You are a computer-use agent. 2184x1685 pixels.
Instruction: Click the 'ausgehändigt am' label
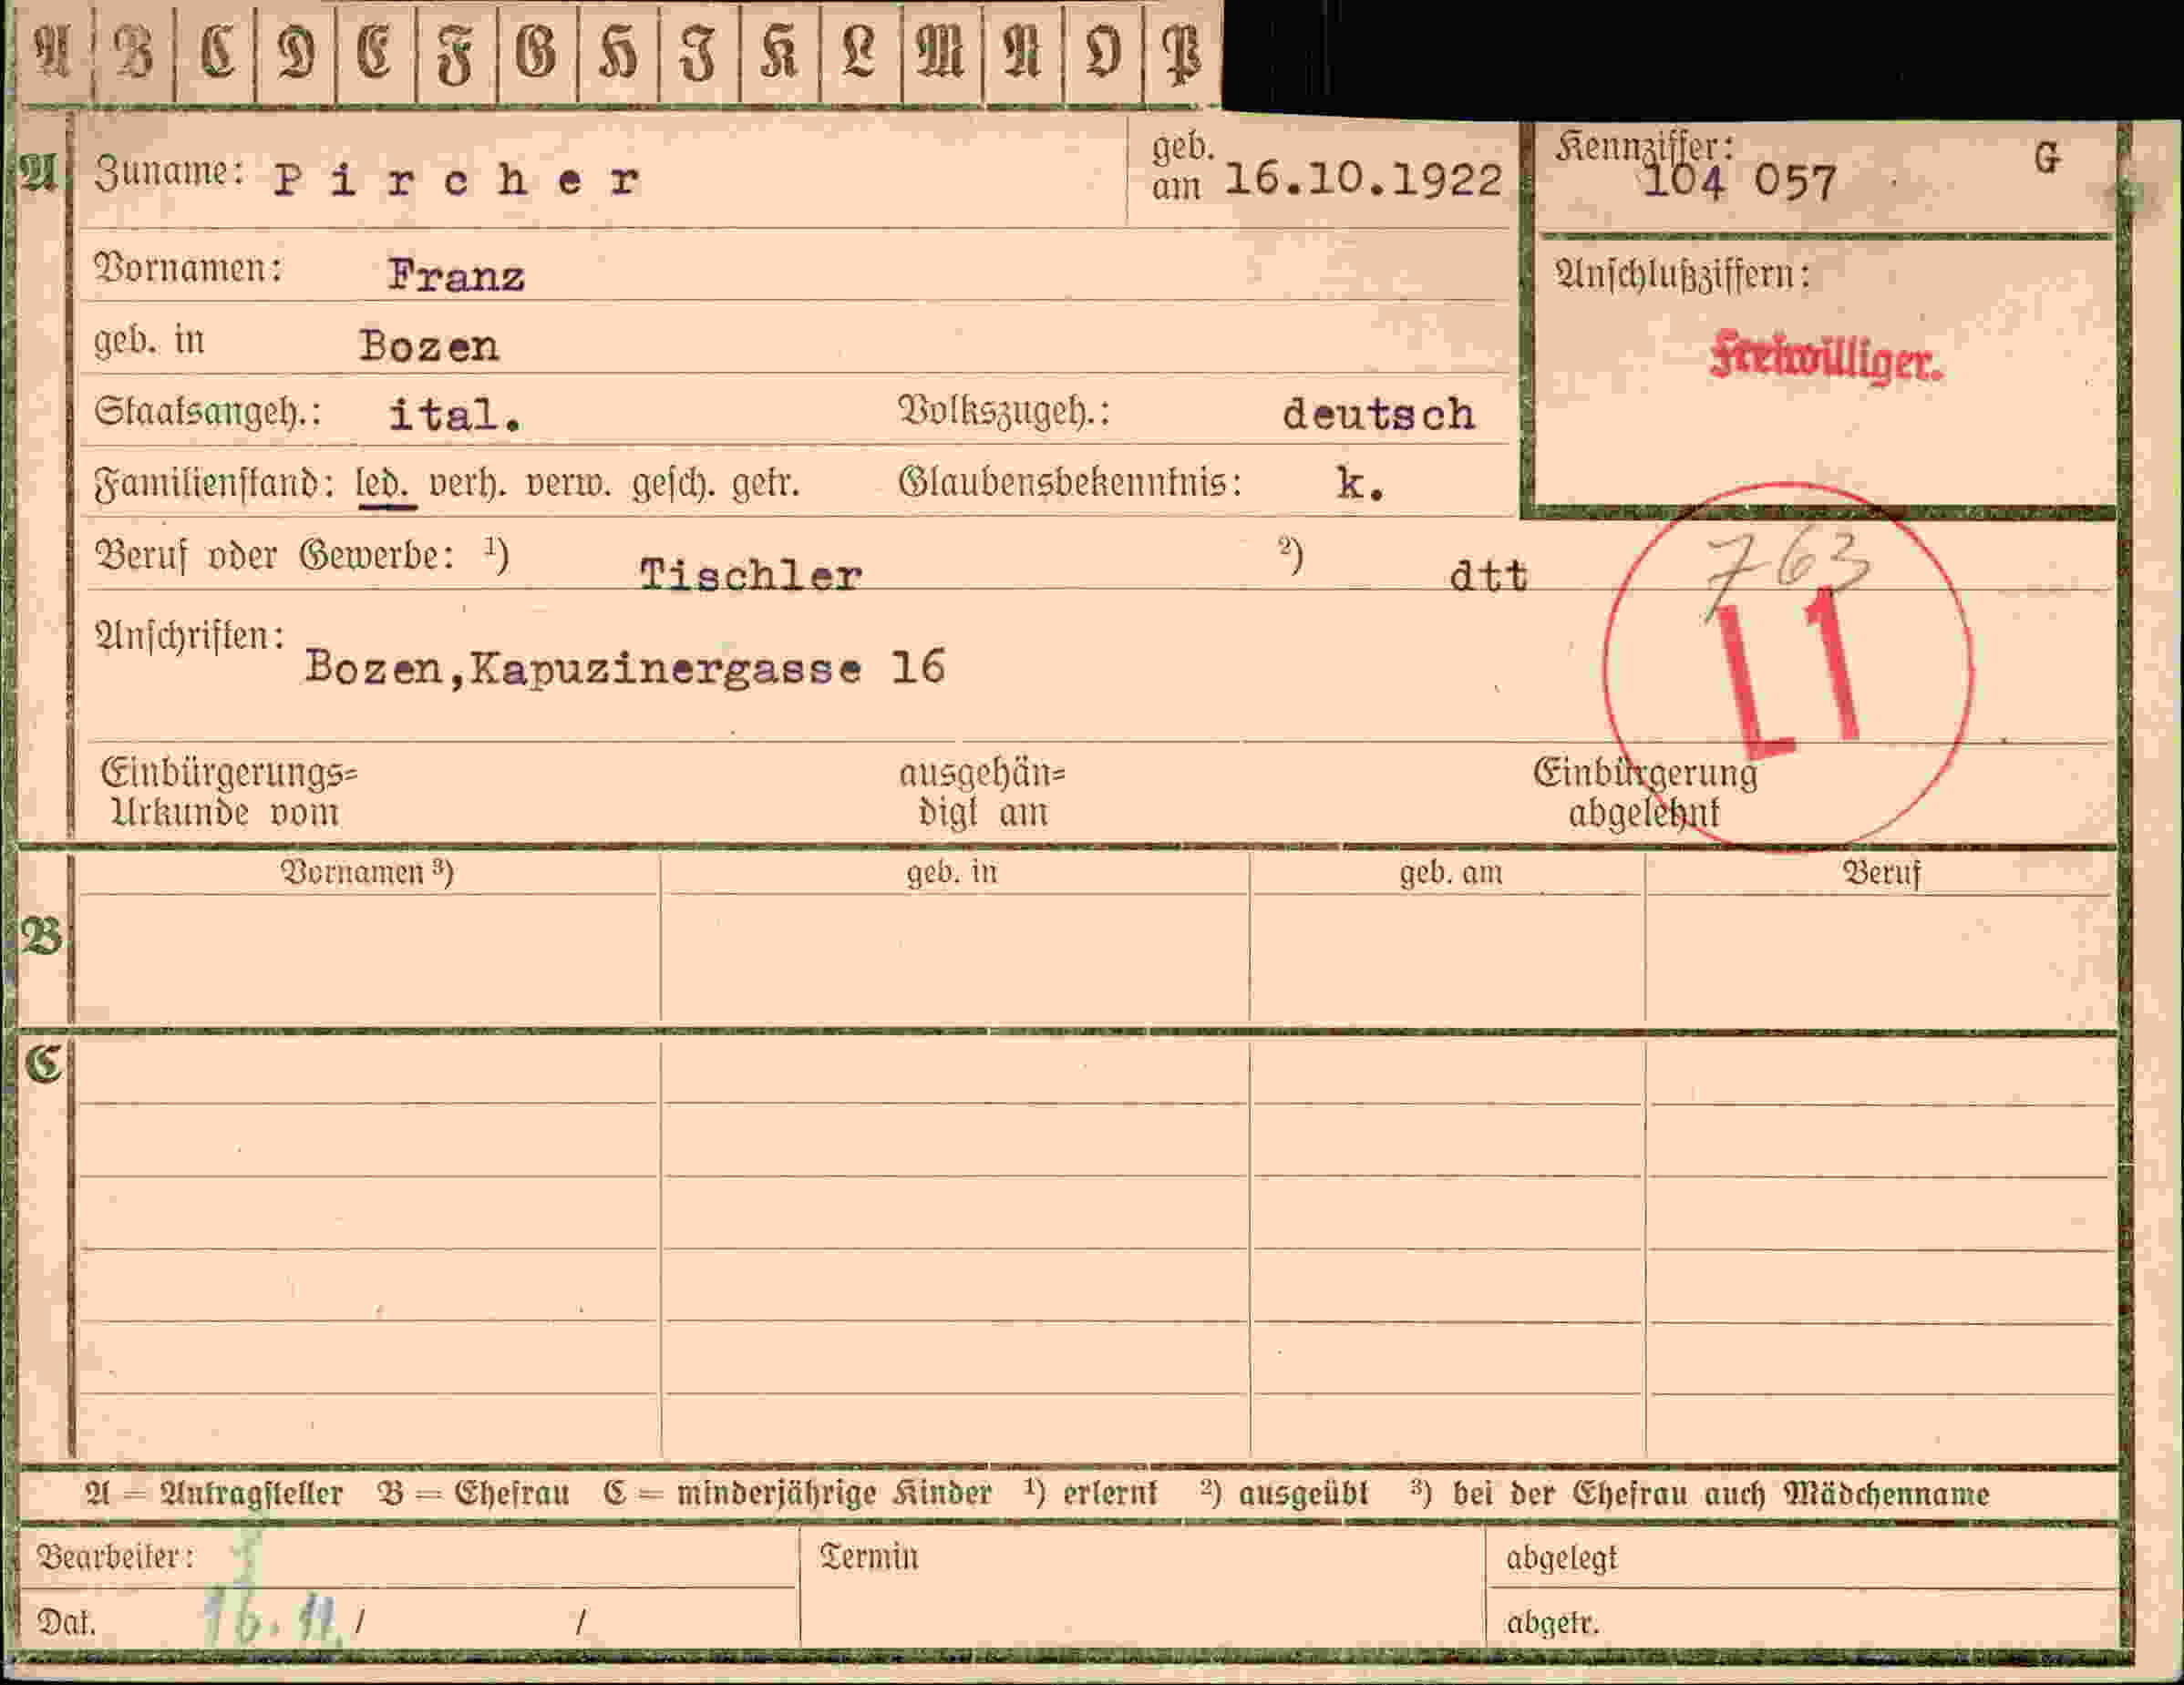click(x=982, y=792)
